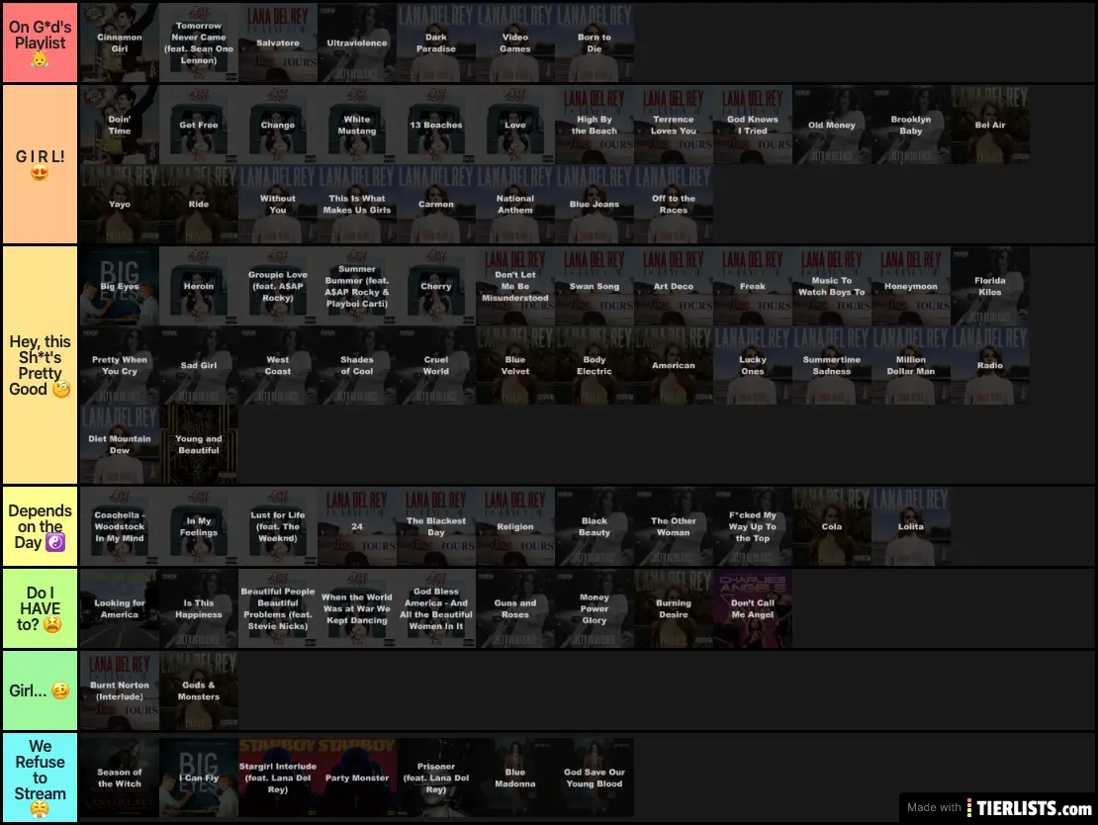Click the Don't Call Me Angel tile
The image size is (1098, 825).
point(753,608)
